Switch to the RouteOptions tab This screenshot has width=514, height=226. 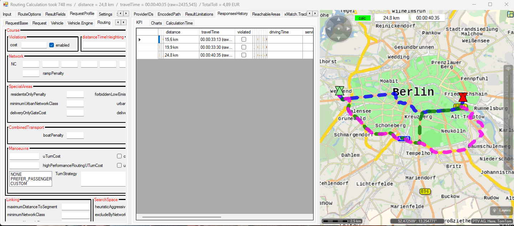pyautogui.click(x=29, y=14)
